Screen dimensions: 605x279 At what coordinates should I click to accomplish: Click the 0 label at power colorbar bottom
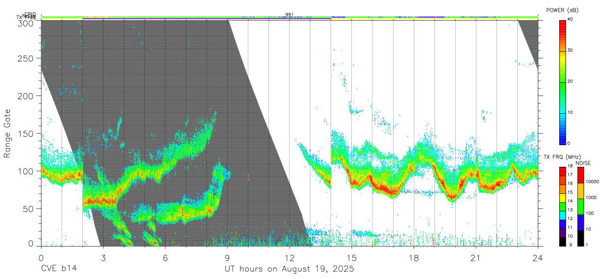click(x=569, y=143)
